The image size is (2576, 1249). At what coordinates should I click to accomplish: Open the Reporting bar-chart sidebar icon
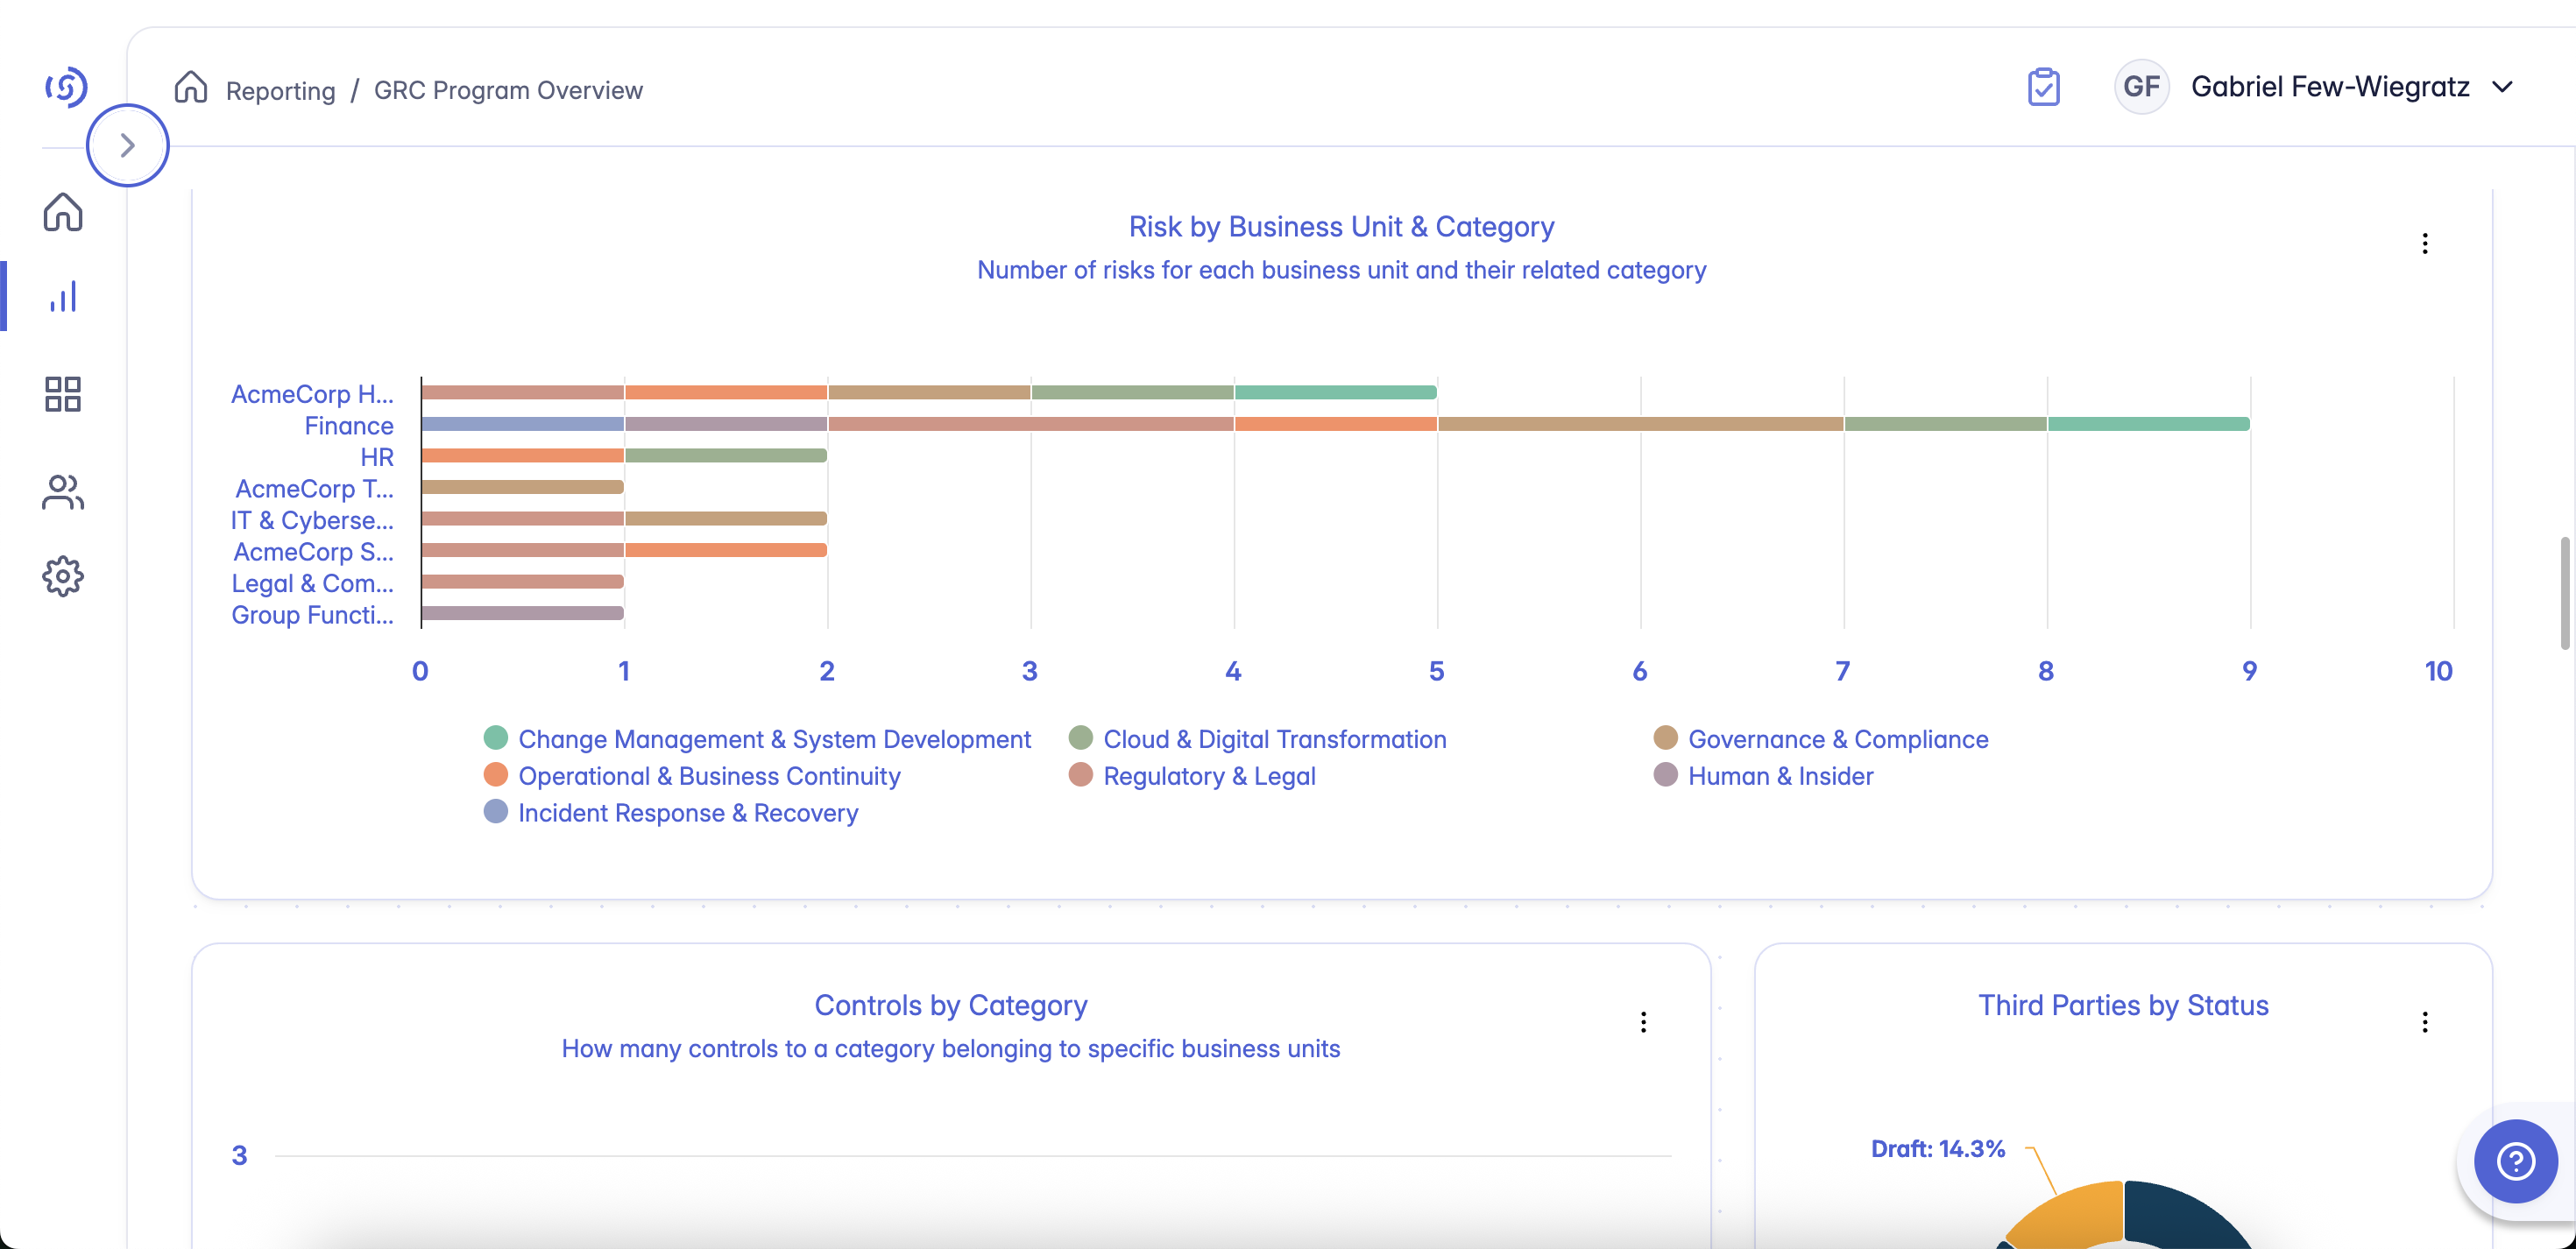click(x=63, y=296)
